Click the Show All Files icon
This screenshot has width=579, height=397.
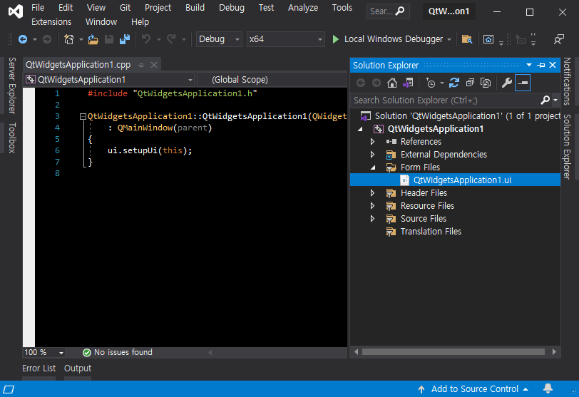coord(485,83)
